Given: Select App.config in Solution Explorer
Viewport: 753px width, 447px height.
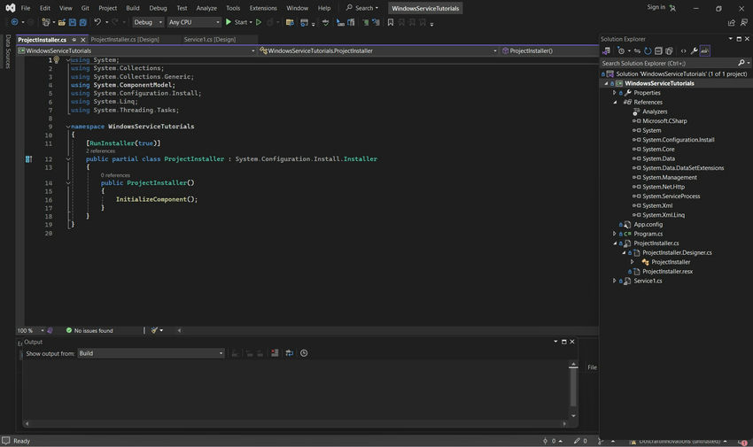Looking at the screenshot, I should click(648, 225).
